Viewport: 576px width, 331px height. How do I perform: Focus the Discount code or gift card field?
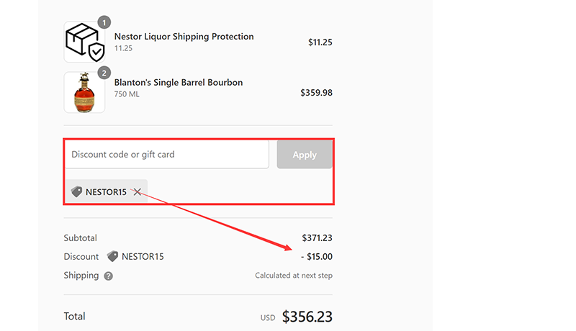tap(166, 155)
